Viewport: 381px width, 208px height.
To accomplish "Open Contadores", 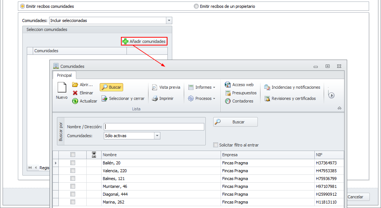I will coord(239,101).
